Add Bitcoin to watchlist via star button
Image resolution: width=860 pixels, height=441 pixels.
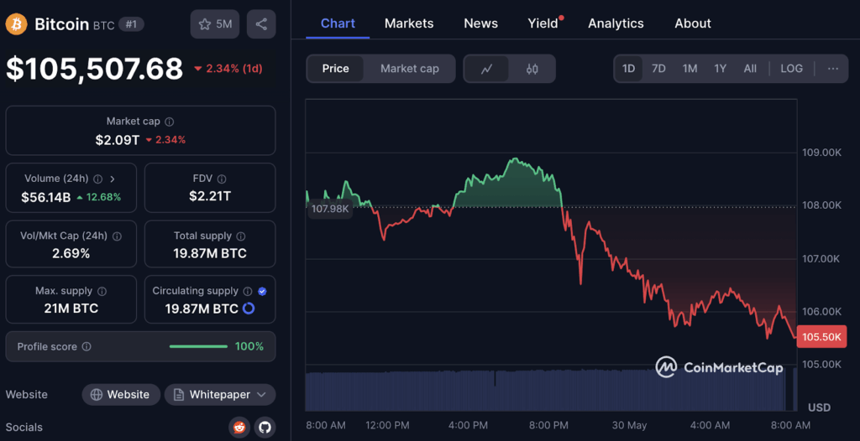coord(215,24)
